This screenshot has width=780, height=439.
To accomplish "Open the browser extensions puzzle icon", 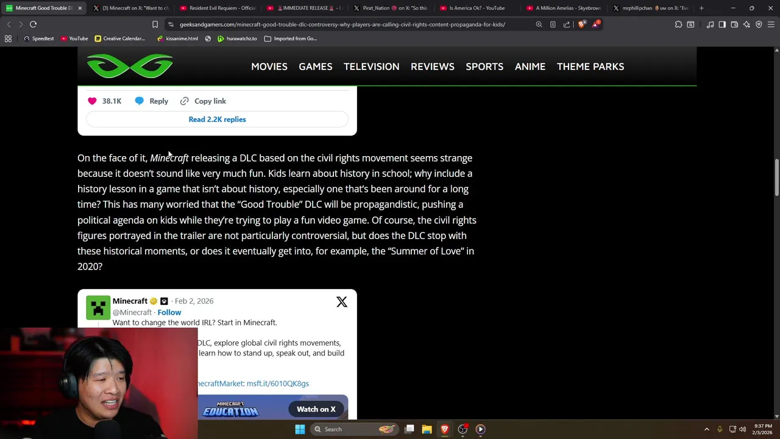I will (x=678, y=24).
